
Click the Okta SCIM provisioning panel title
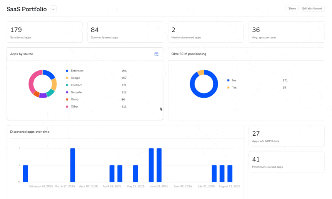click(189, 54)
